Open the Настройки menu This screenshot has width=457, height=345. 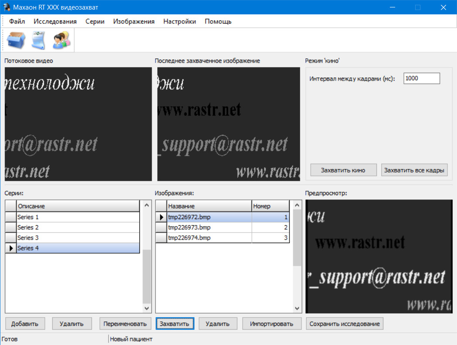(x=179, y=21)
